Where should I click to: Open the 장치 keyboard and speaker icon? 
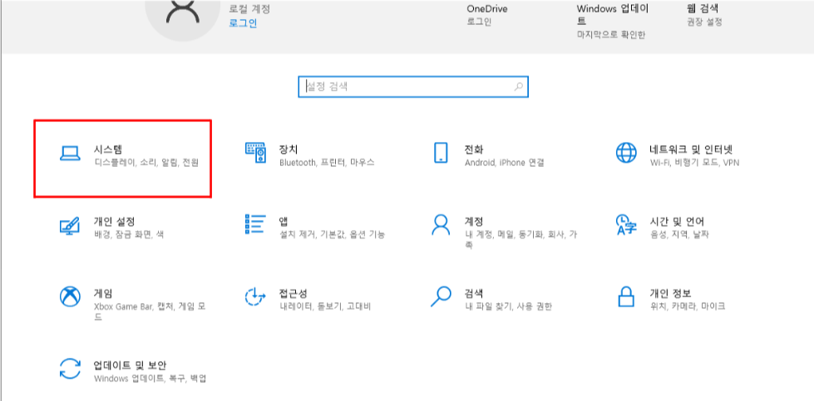click(x=255, y=153)
